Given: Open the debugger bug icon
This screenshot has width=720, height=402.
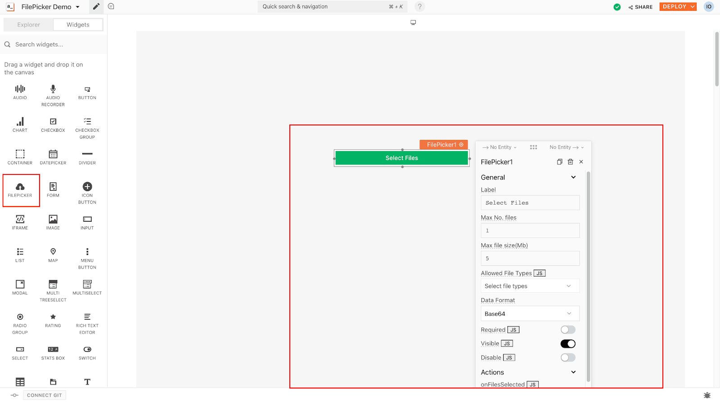Looking at the screenshot, I should [707, 395].
